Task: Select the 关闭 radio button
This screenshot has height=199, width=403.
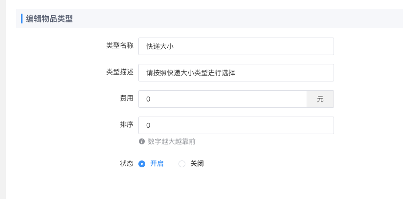Action: 182,164
